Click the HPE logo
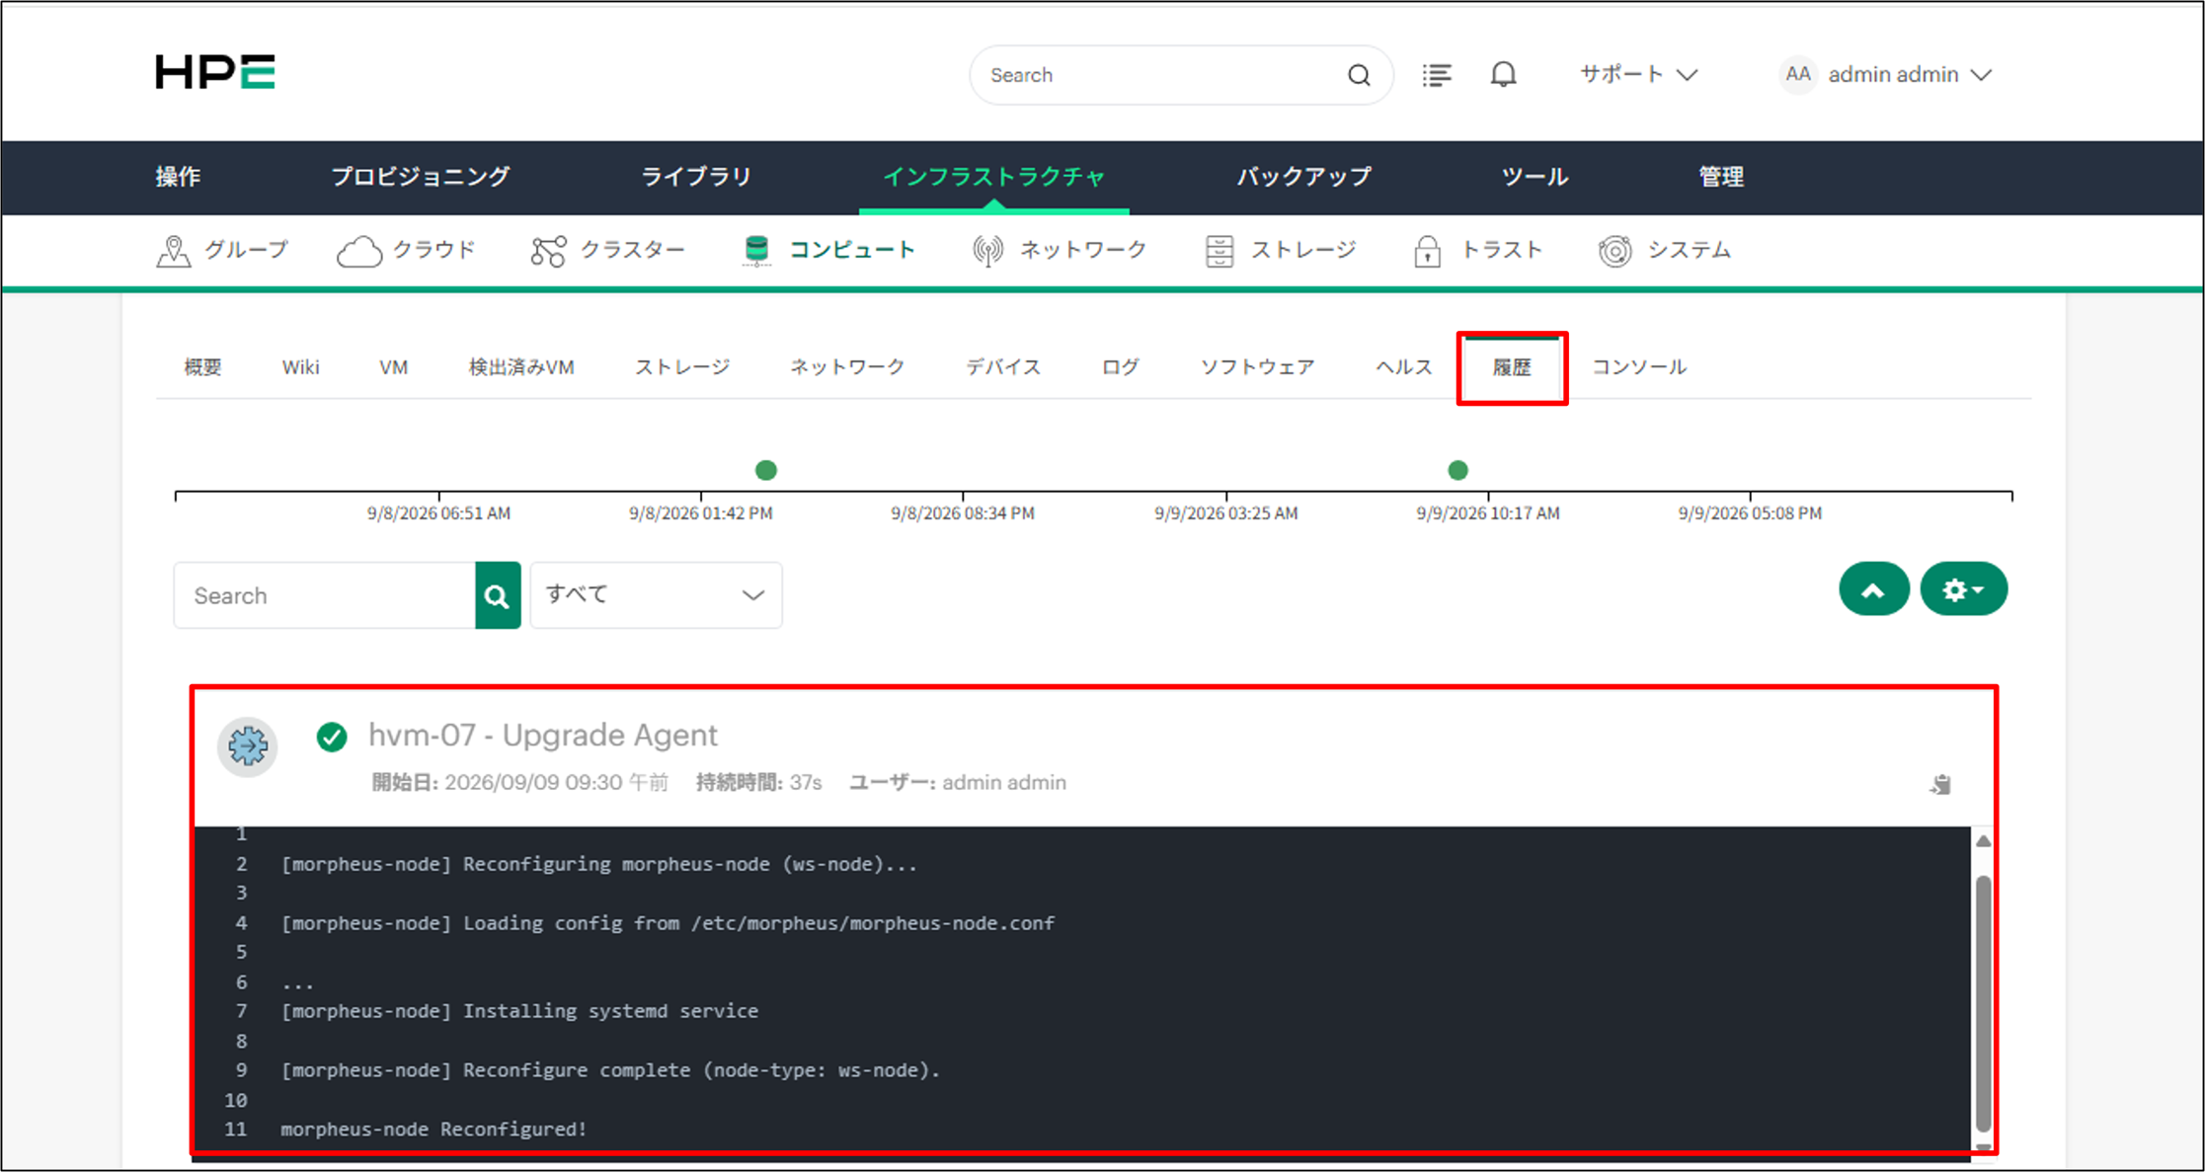This screenshot has width=2205, height=1172. 215,73
